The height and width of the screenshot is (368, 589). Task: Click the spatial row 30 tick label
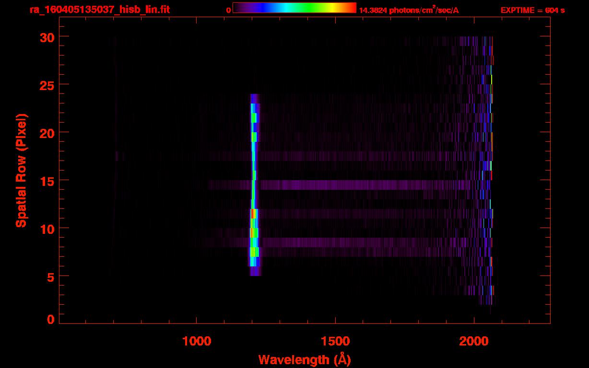pyautogui.click(x=46, y=37)
